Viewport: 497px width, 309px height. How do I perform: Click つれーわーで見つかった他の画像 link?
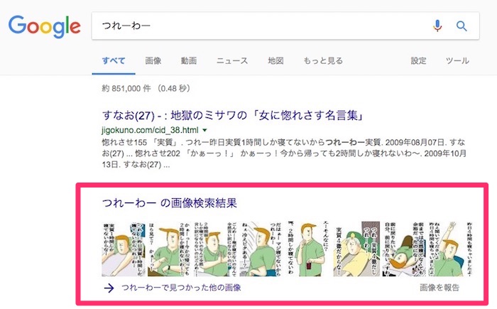point(181,288)
